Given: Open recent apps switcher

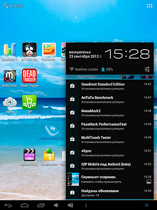Looking at the screenshot, I should click(41, 205).
